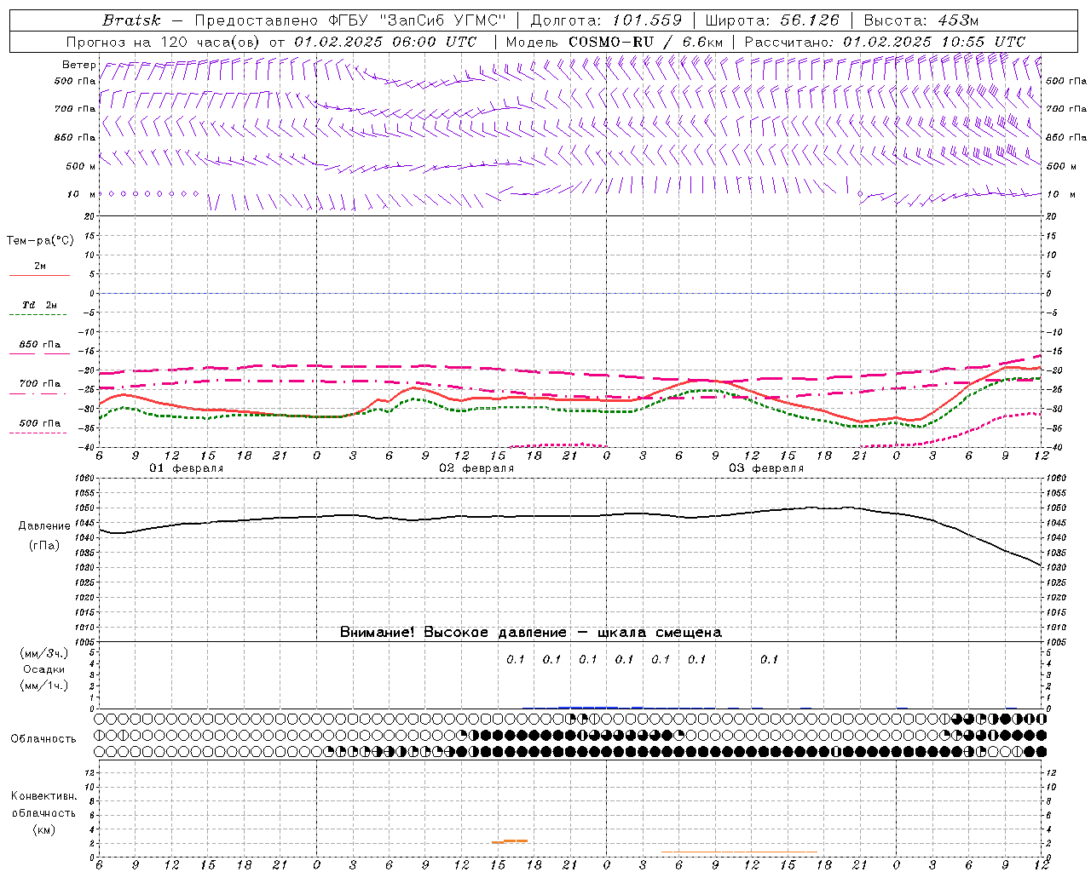Select the Давление pressure panel label
The width and height of the screenshot is (1091, 872).
pos(44,526)
